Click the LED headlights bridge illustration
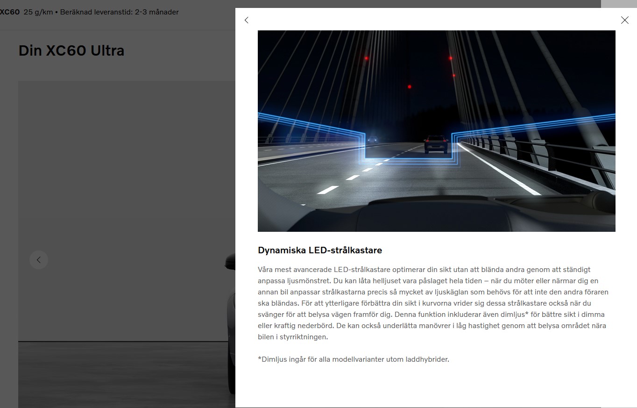Image resolution: width=637 pixels, height=408 pixels. coord(436,131)
